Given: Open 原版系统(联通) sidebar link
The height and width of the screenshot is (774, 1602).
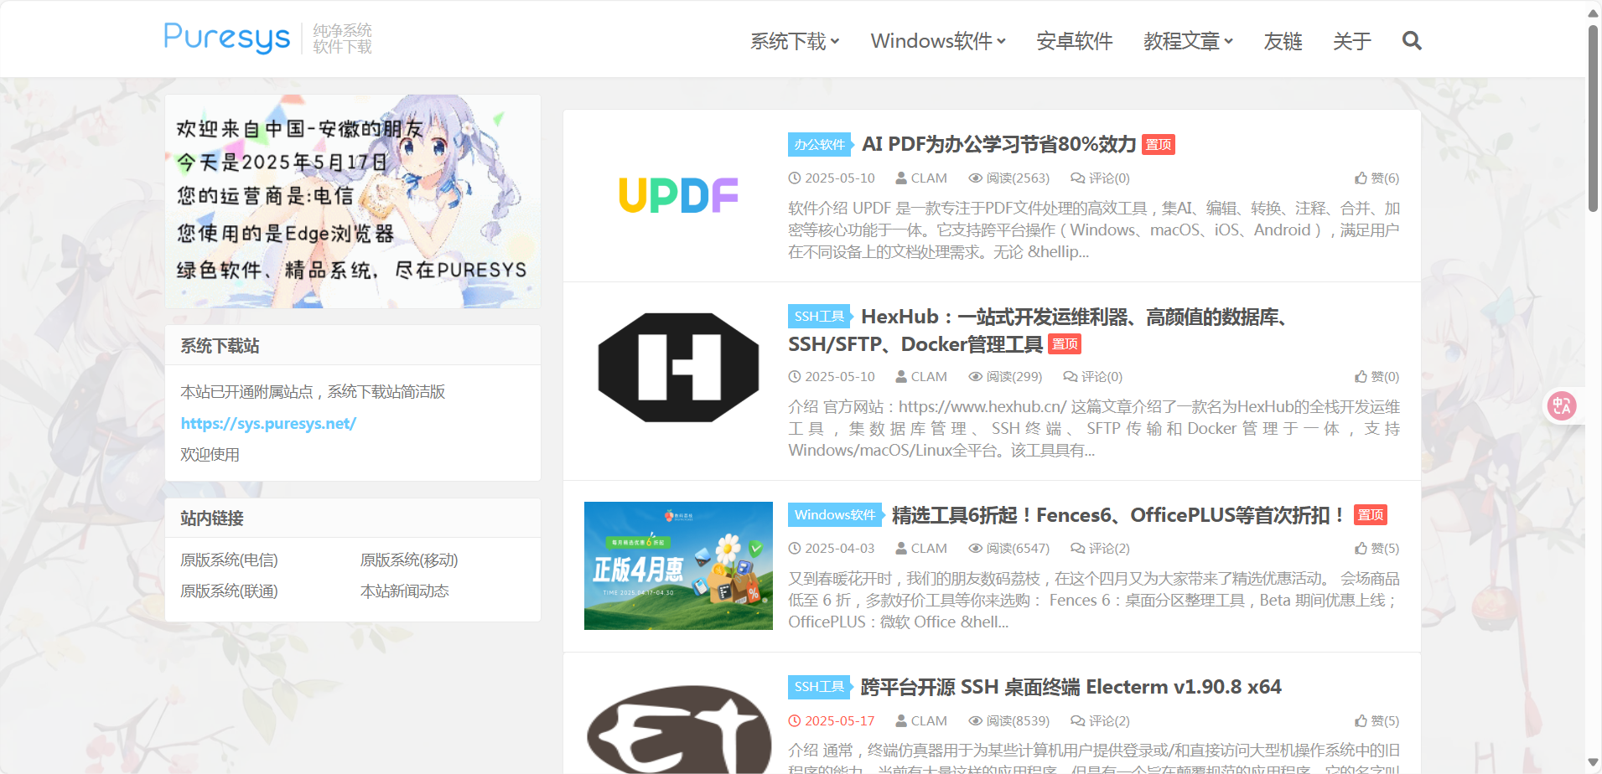Looking at the screenshot, I should click(x=229, y=591).
